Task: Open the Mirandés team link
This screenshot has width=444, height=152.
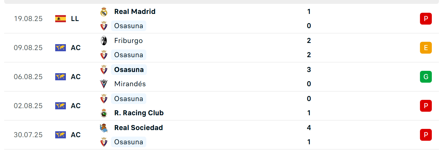Action: pyautogui.click(x=130, y=84)
